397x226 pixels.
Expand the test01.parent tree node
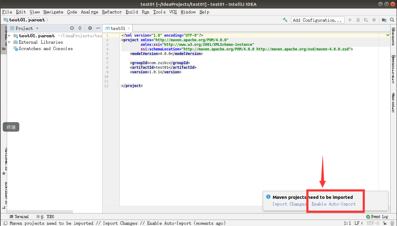pyautogui.click(x=9, y=36)
